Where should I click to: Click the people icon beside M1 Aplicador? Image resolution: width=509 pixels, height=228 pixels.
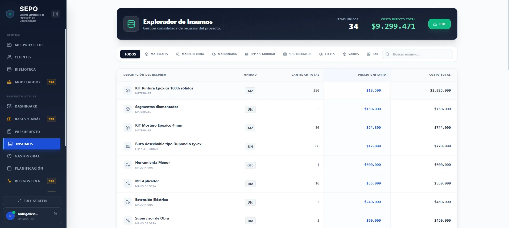click(128, 183)
